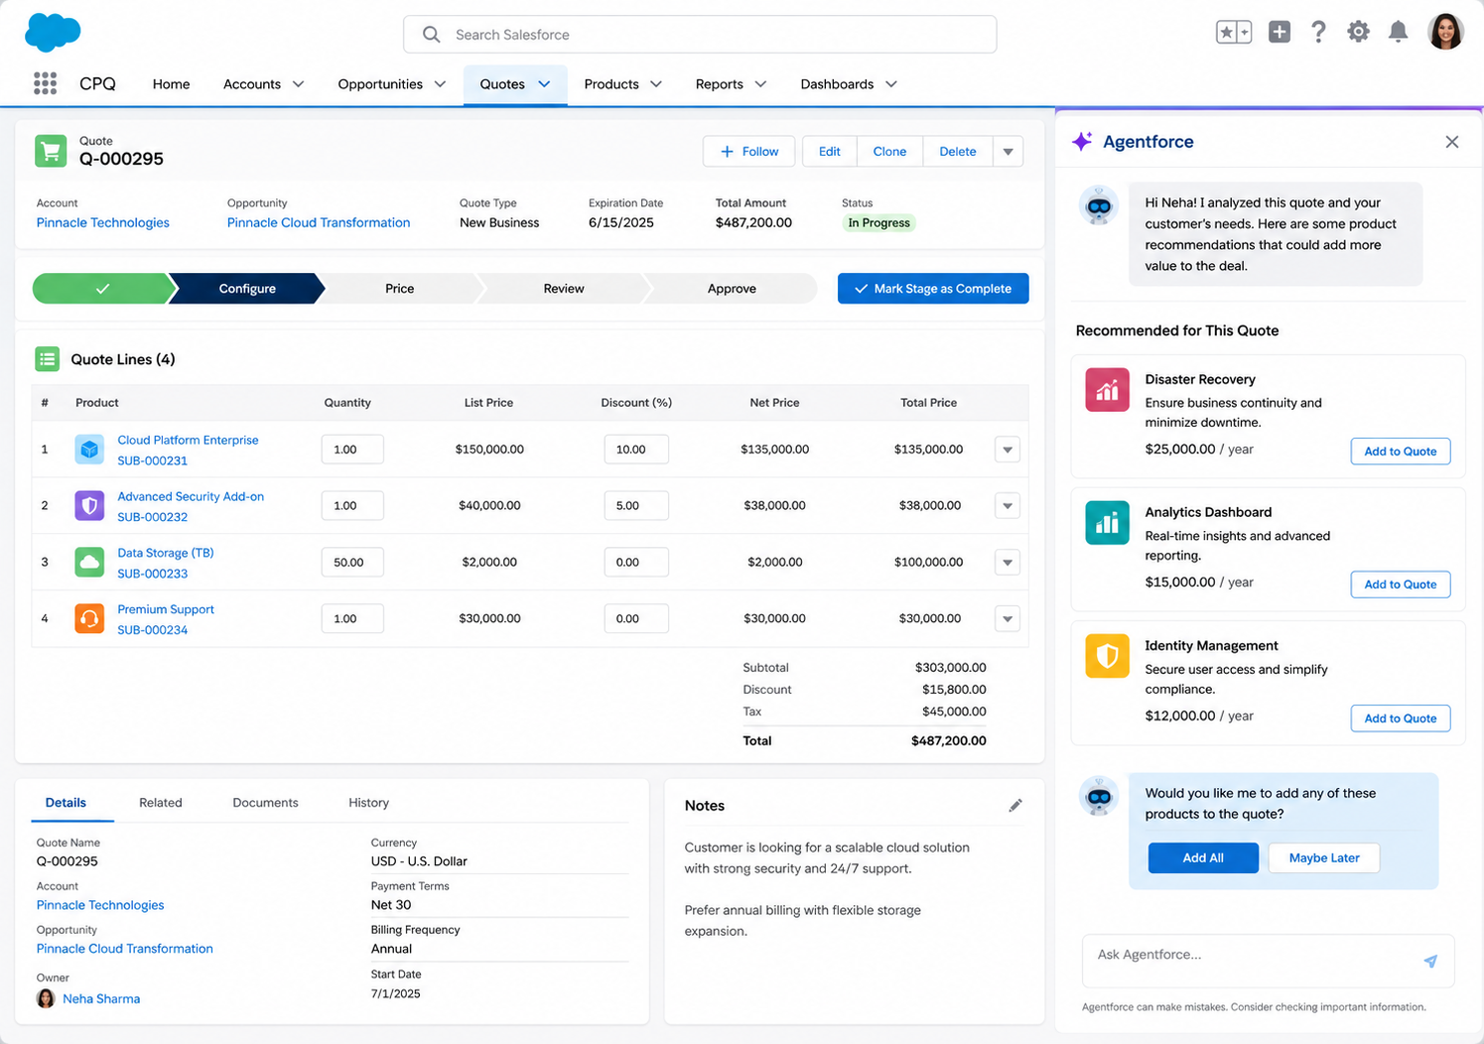Viewport: 1484px width, 1044px height.
Task: Edit Notes with the pencil icon
Action: 1015,806
